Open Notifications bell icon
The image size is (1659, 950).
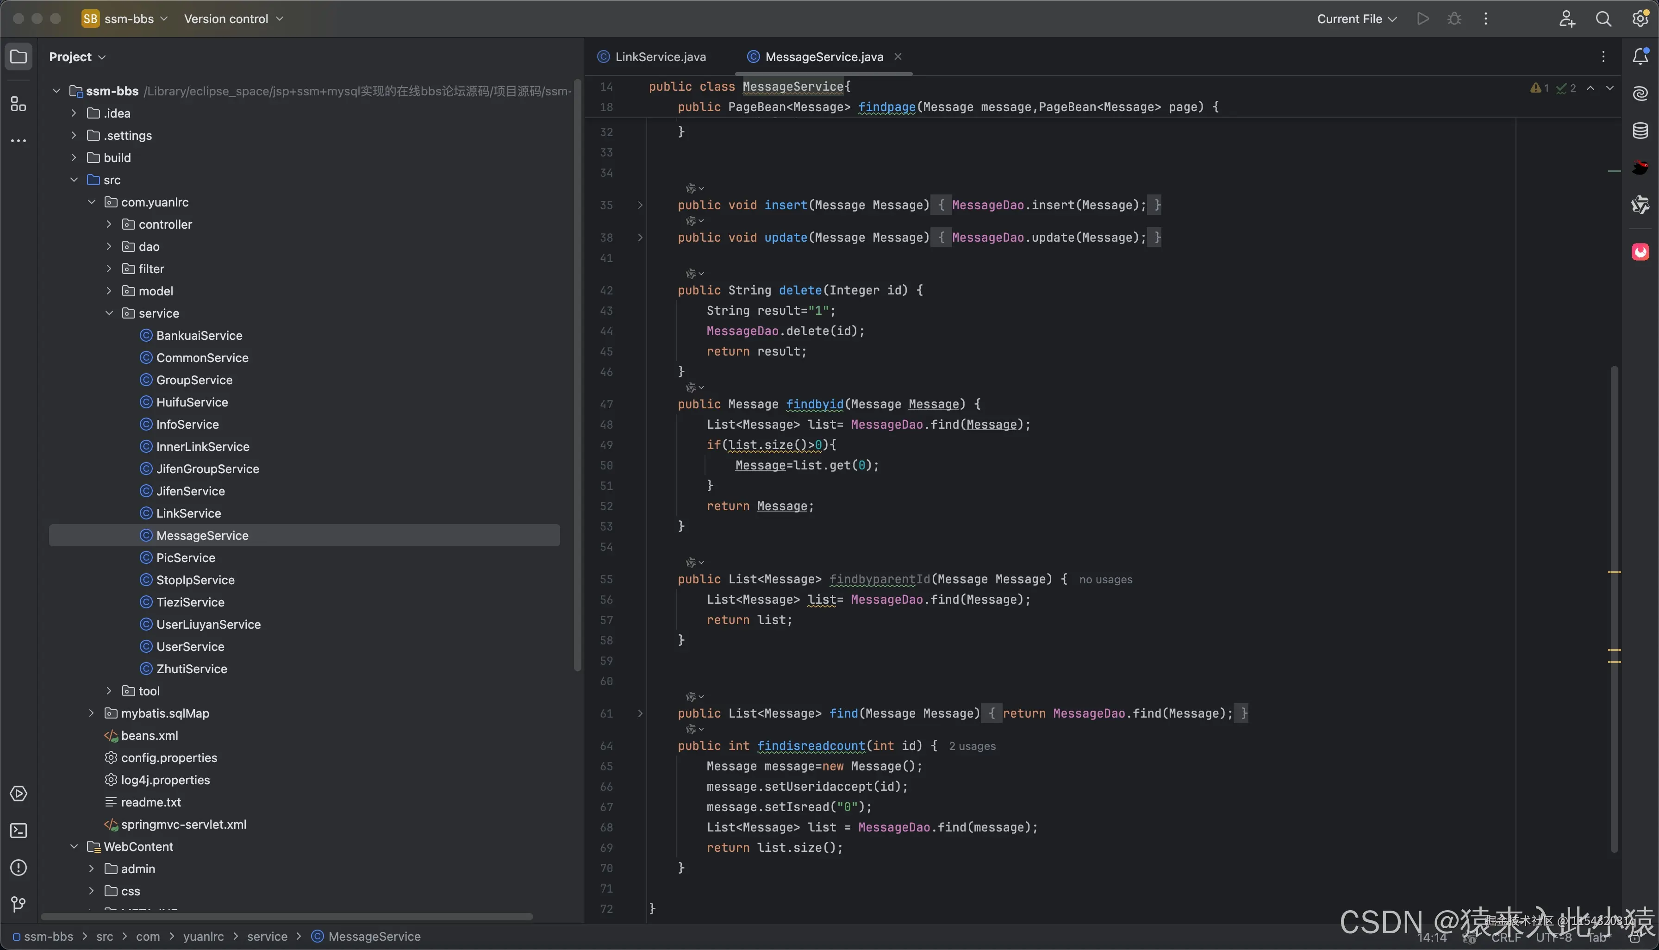point(1640,57)
